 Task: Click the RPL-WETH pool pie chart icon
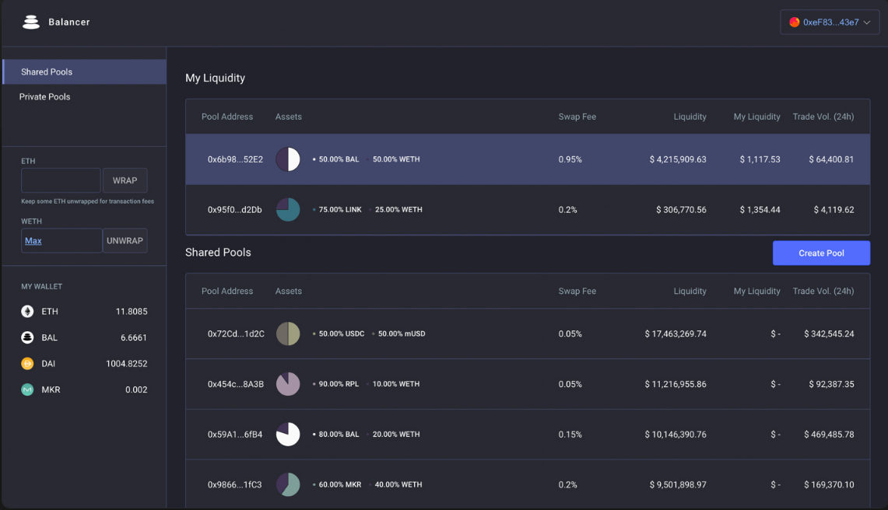pos(288,383)
